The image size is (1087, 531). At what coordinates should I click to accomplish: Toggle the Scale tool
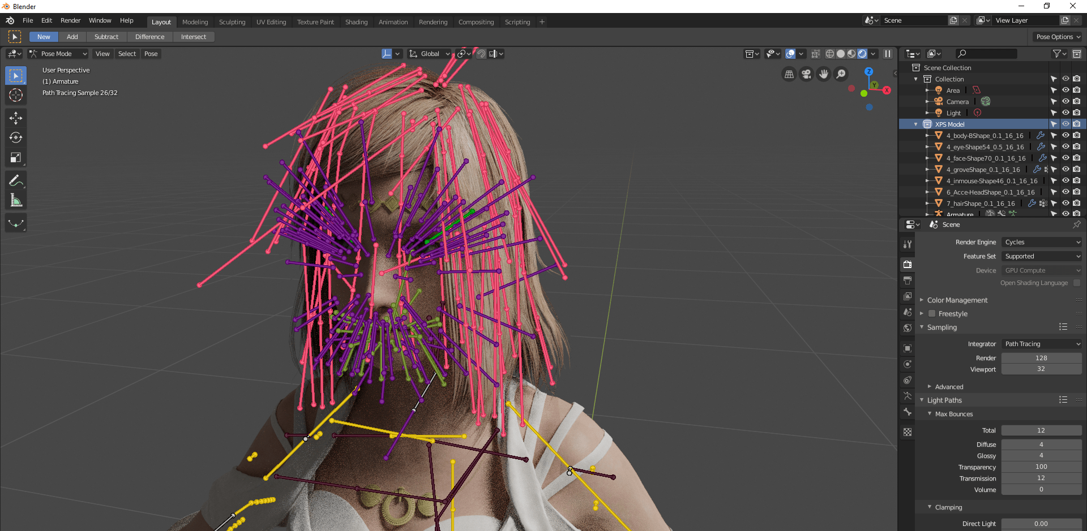pos(15,157)
